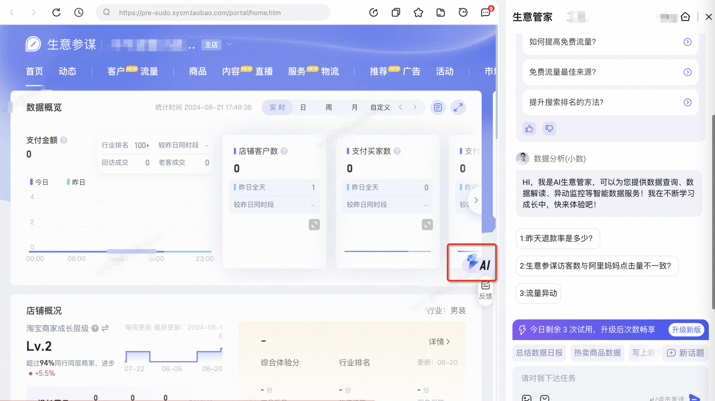
Task: Go to 生意管家 home via house icon
Action: pyautogui.click(x=685, y=17)
